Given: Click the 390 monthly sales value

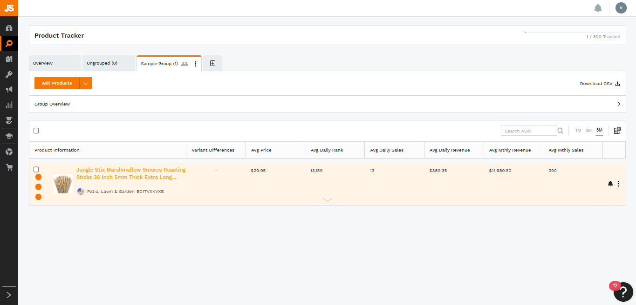Looking at the screenshot, I should (x=553, y=171).
